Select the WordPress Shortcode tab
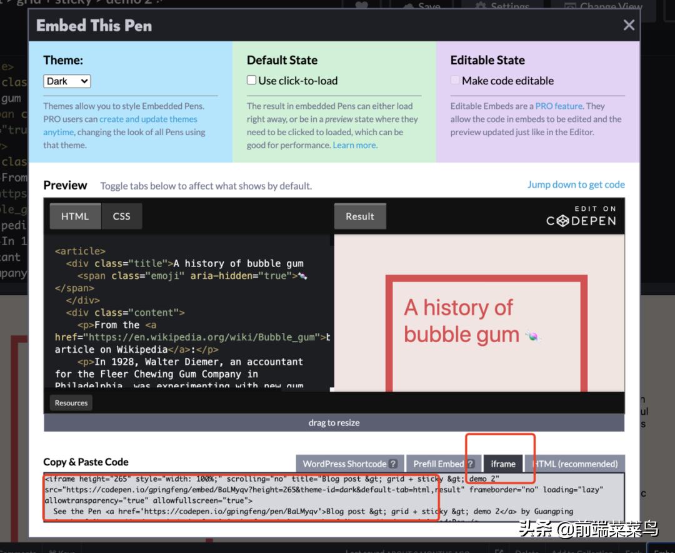 [x=349, y=464]
